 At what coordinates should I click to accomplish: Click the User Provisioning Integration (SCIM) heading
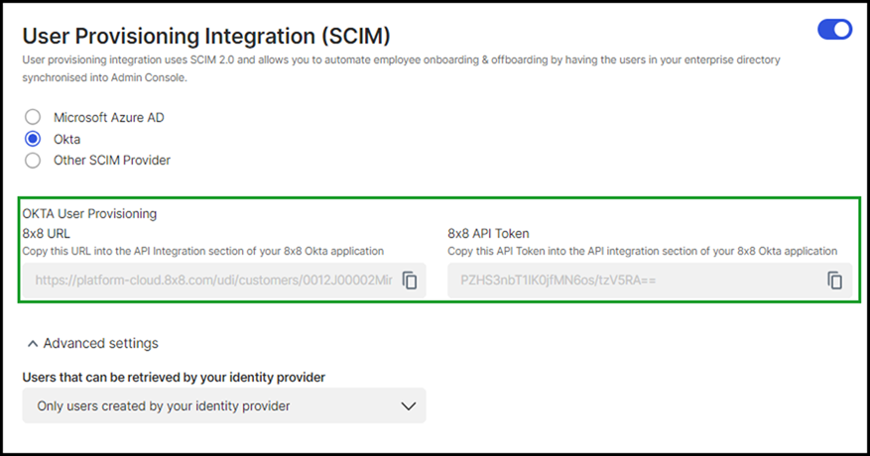pyautogui.click(x=206, y=36)
